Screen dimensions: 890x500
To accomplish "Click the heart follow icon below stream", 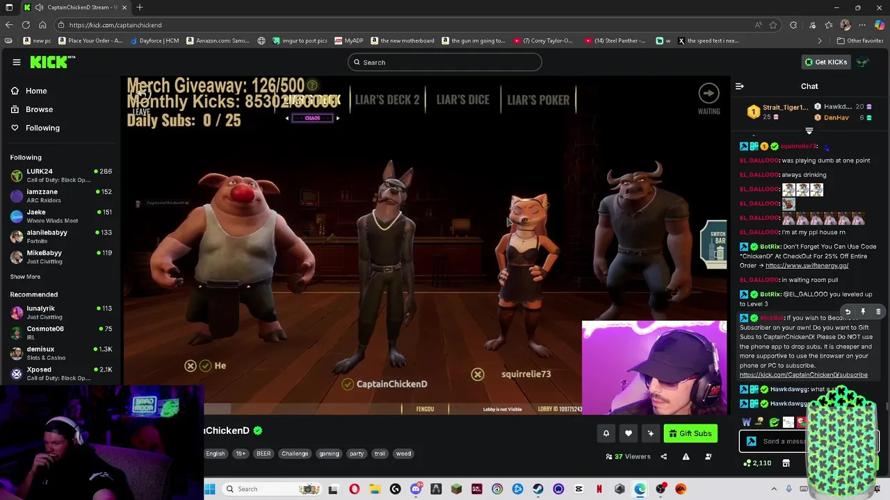I will pos(628,433).
